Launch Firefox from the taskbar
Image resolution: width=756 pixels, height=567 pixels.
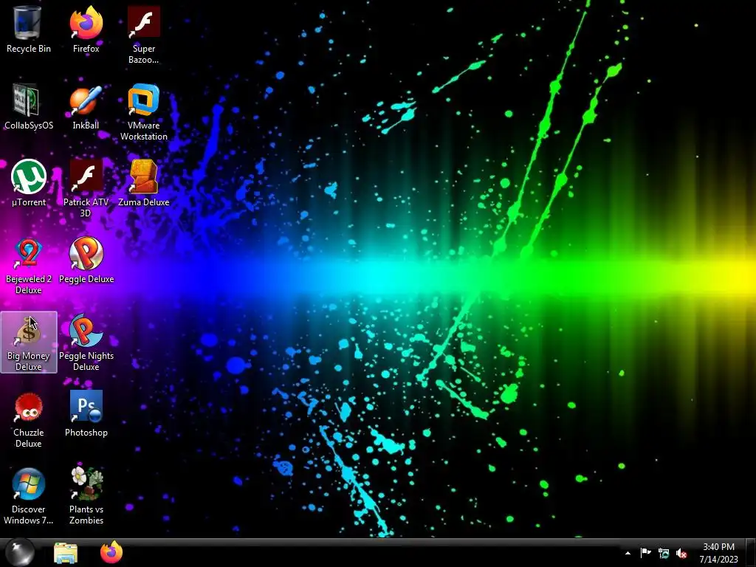coord(111,552)
